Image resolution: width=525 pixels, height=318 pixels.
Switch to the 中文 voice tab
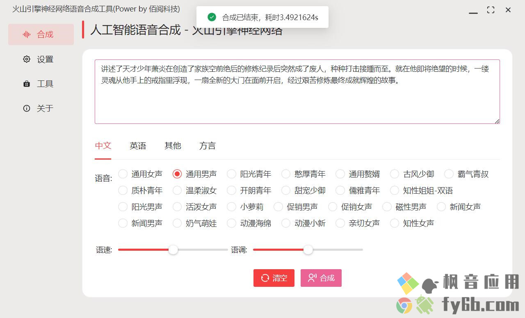click(103, 146)
